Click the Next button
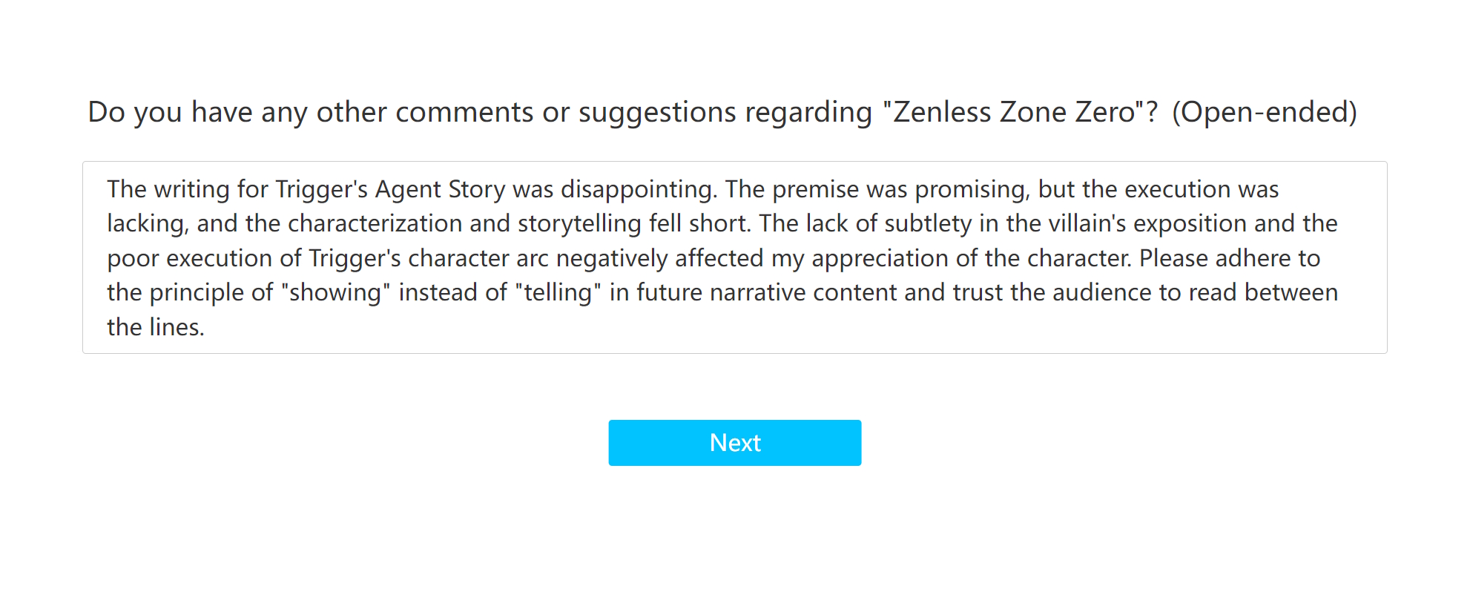Screen dimensions: 1470x592 pos(734,443)
